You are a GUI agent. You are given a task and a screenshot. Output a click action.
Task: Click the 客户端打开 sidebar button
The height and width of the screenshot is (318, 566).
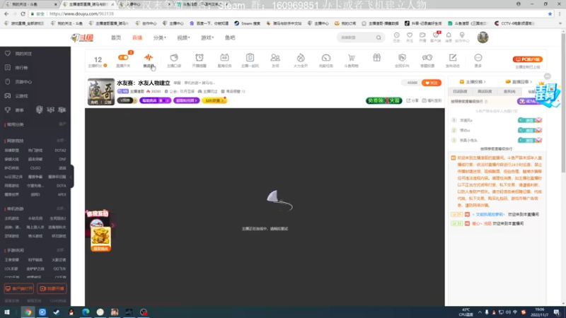pyautogui.click(x=19, y=288)
